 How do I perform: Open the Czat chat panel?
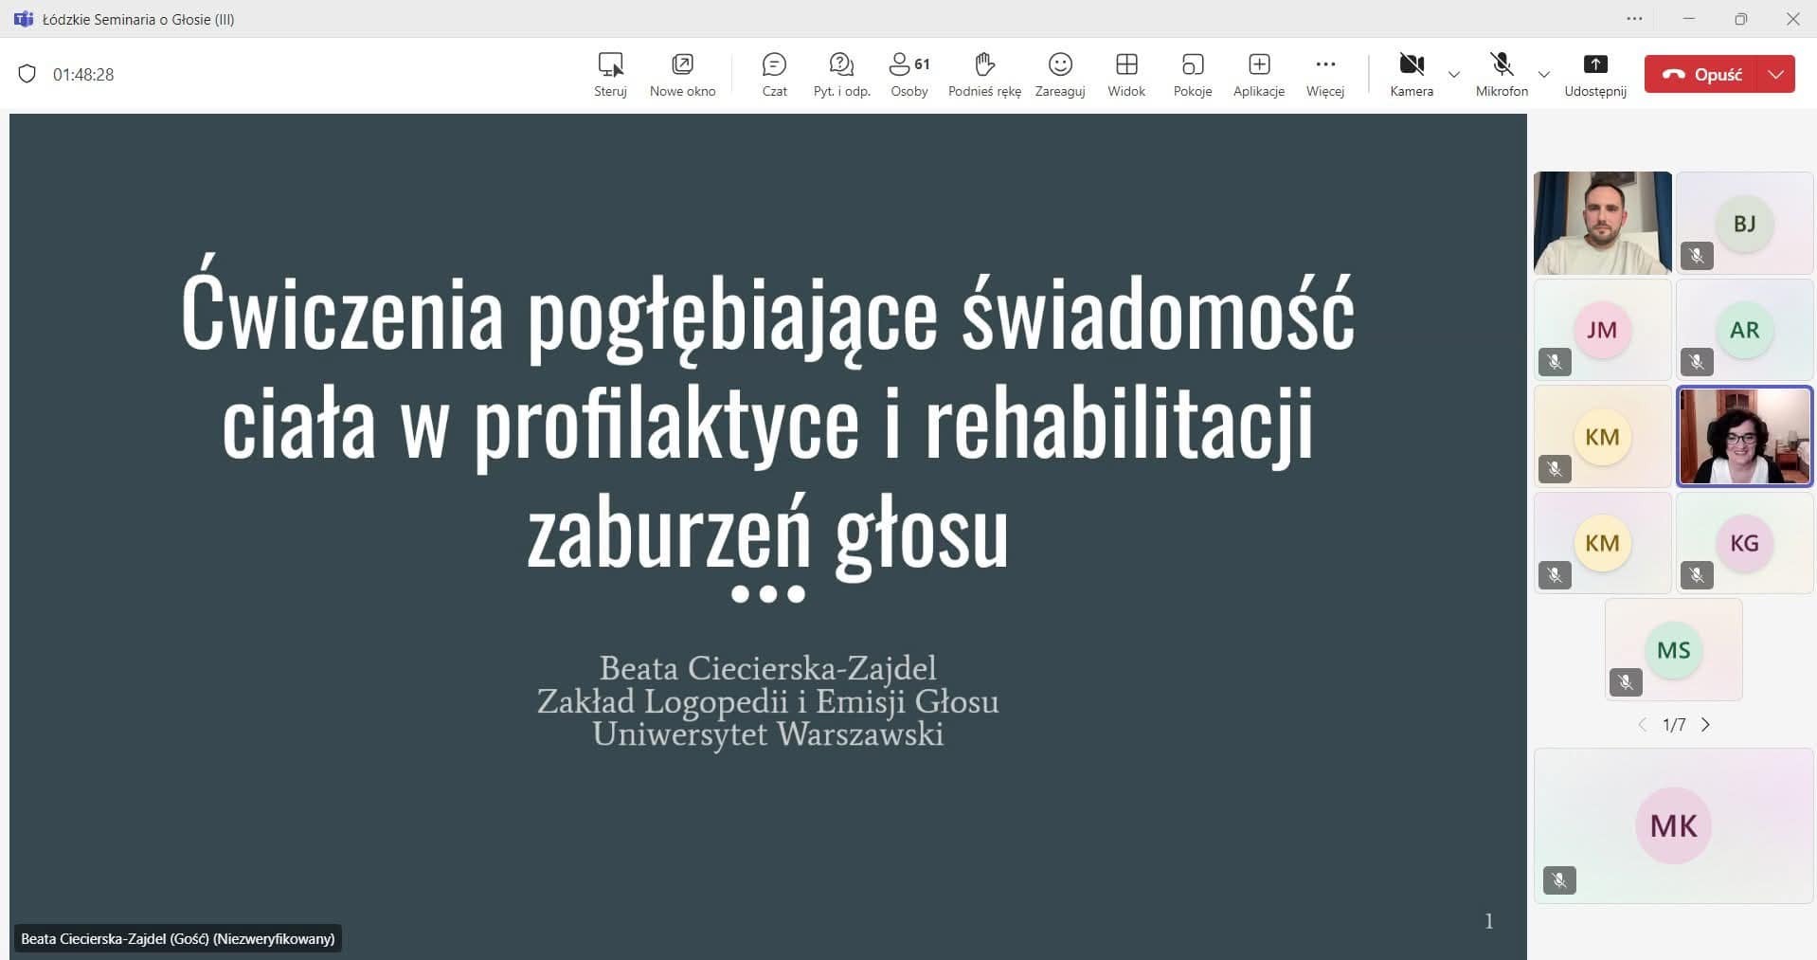click(774, 74)
